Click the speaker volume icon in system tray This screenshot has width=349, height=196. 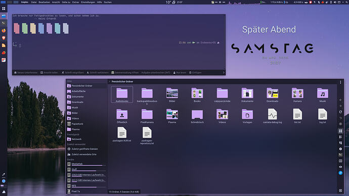click(335, 2)
